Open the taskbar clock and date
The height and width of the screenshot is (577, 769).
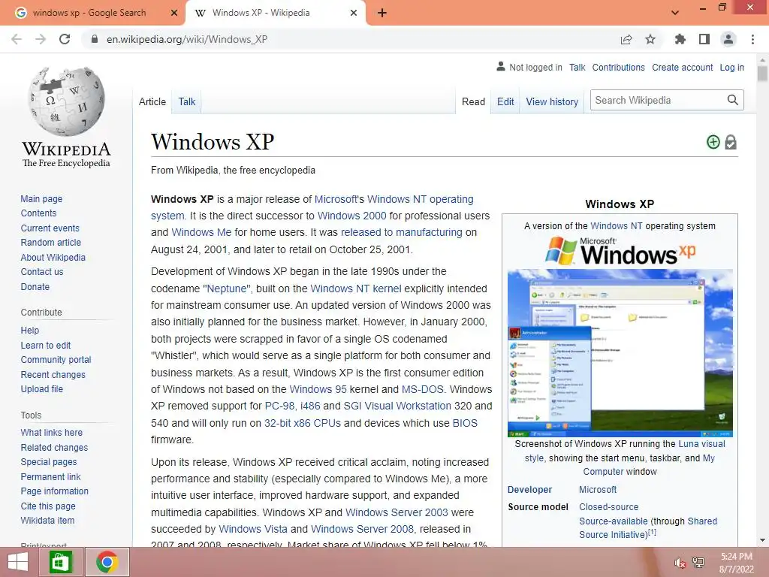[x=736, y=563]
